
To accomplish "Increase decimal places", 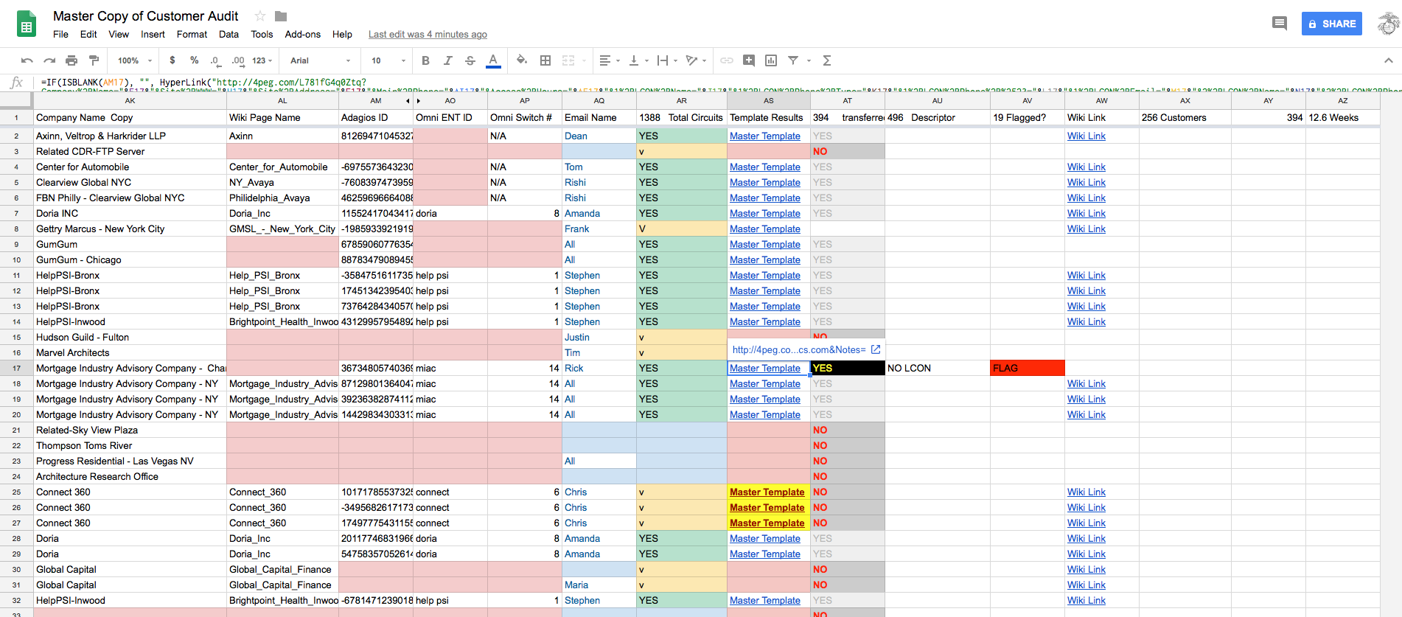I will tap(237, 60).
